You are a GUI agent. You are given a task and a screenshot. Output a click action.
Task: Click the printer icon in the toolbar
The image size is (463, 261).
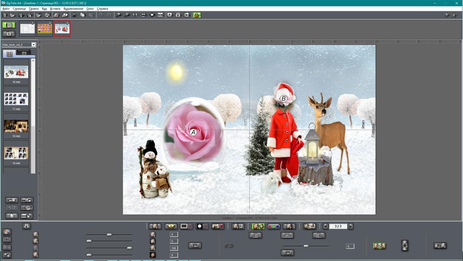pos(47,15)
